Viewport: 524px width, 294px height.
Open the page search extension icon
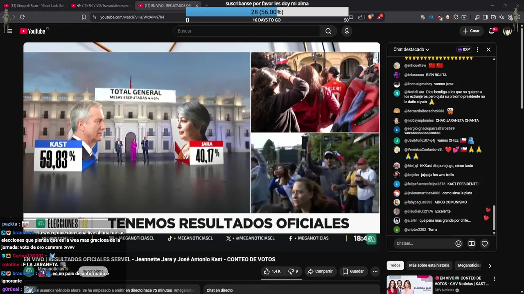[464, 17]
